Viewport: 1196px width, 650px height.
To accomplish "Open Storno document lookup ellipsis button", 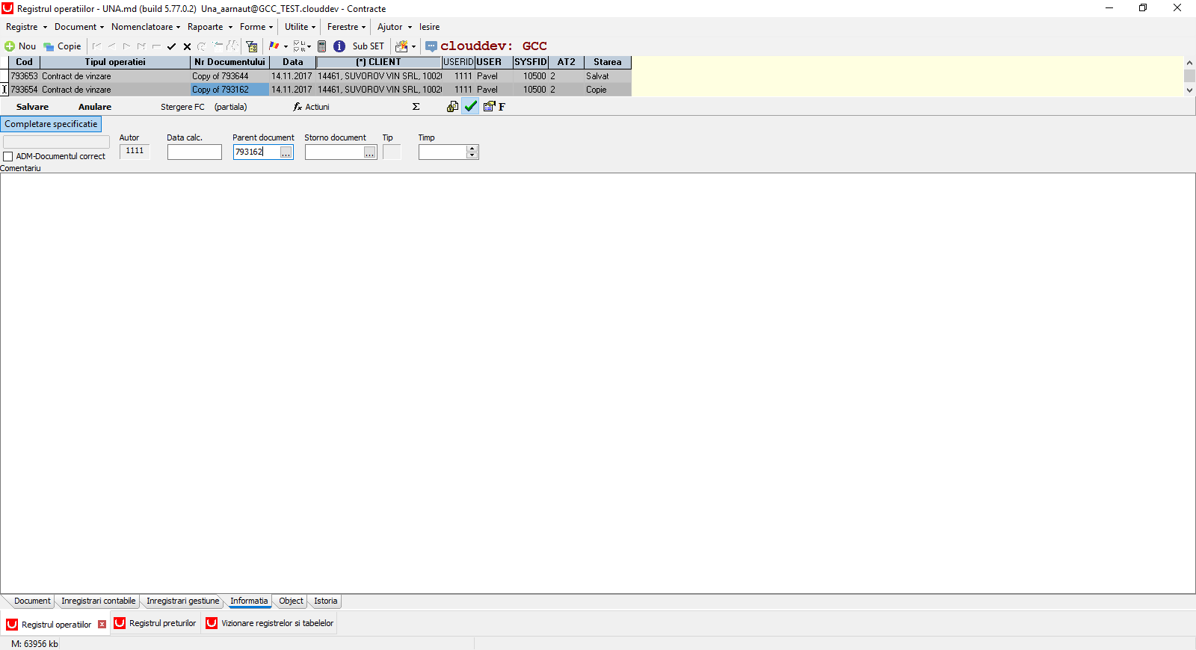I will click(x=369, y=152).
